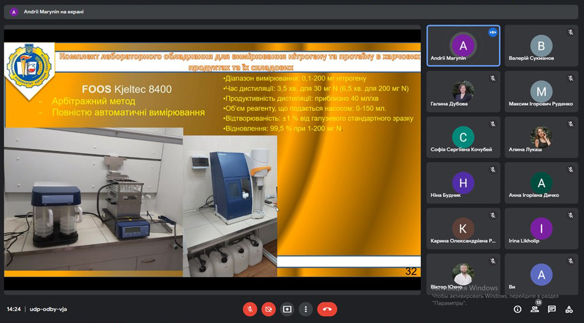The image size is (584, 323).
Task: Select Валерій Сукманов participant tile
Action: tap(541, 46)
